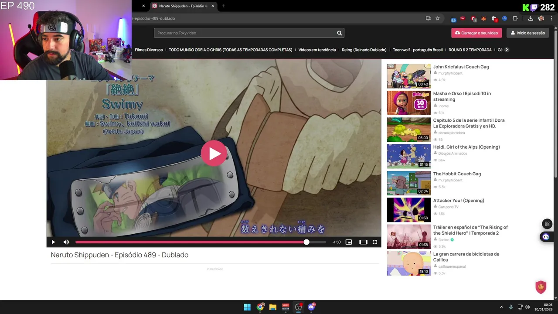Open Masha e Orso Episodi 10 video title
Viewport: 558px width, 314px height.
tap(462, 96)
